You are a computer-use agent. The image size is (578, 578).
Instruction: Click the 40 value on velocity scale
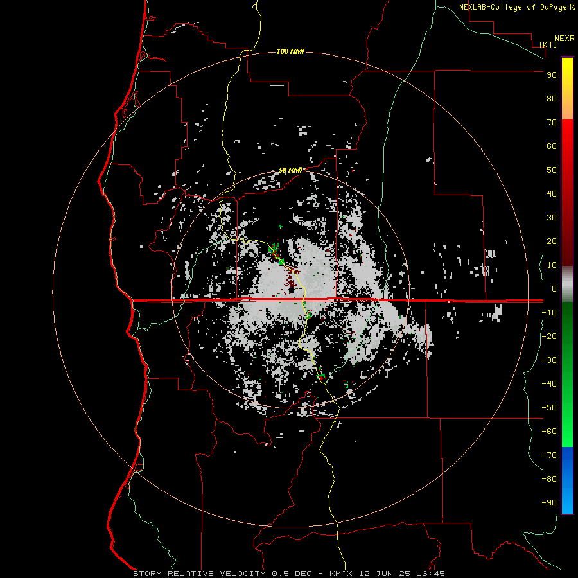point(552,193)
